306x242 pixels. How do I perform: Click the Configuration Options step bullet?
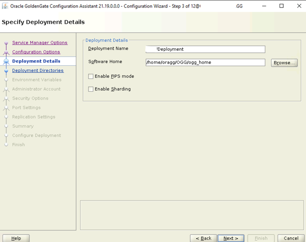(x=6, y=52)
